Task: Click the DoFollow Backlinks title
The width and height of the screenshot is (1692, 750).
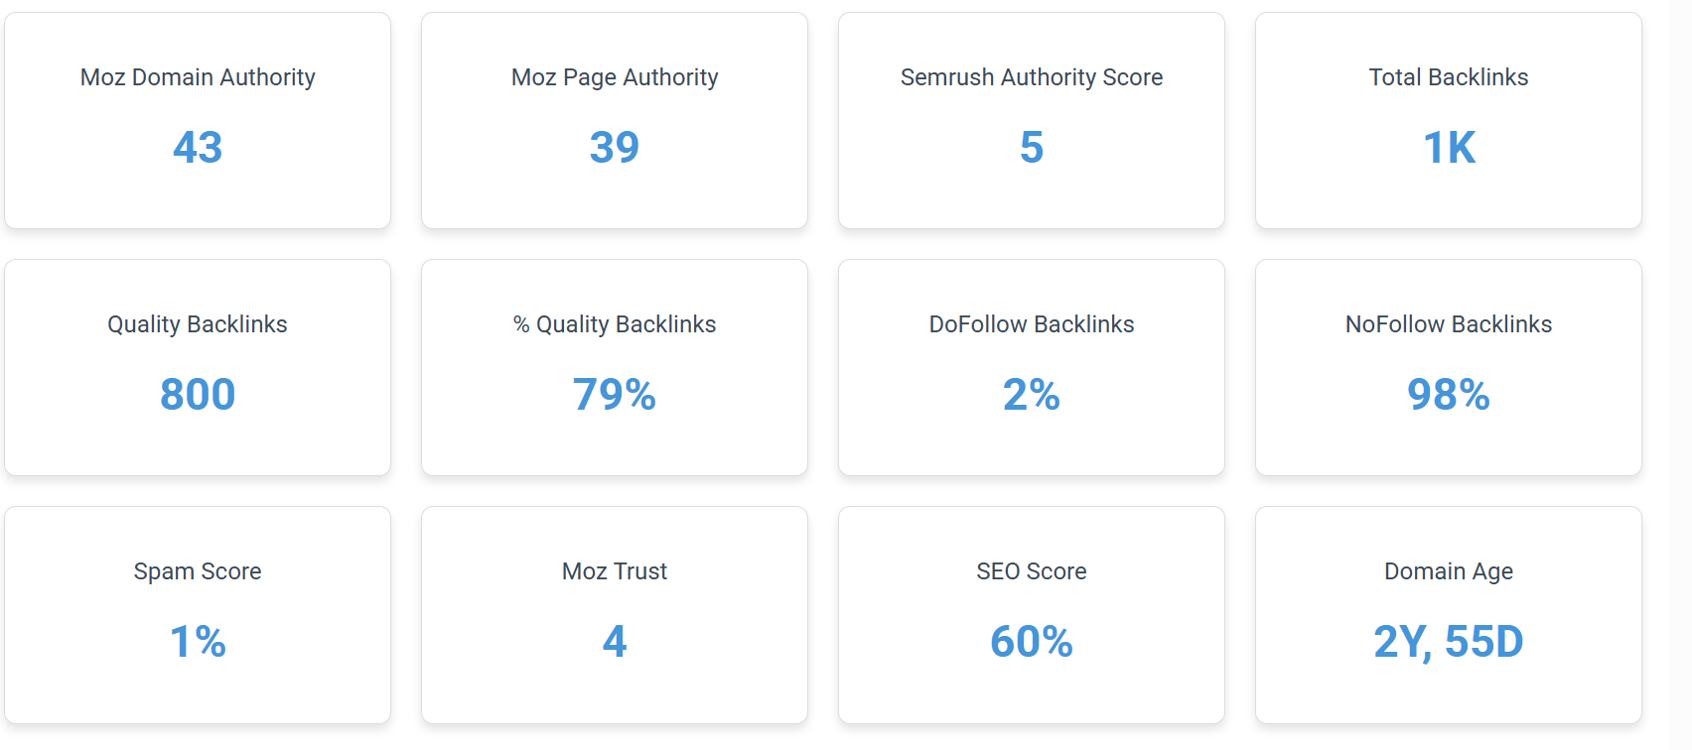Action: [x=1032, y=324]
